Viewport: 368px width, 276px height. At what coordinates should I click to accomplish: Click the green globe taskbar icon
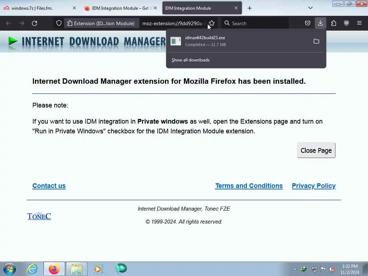121,268
